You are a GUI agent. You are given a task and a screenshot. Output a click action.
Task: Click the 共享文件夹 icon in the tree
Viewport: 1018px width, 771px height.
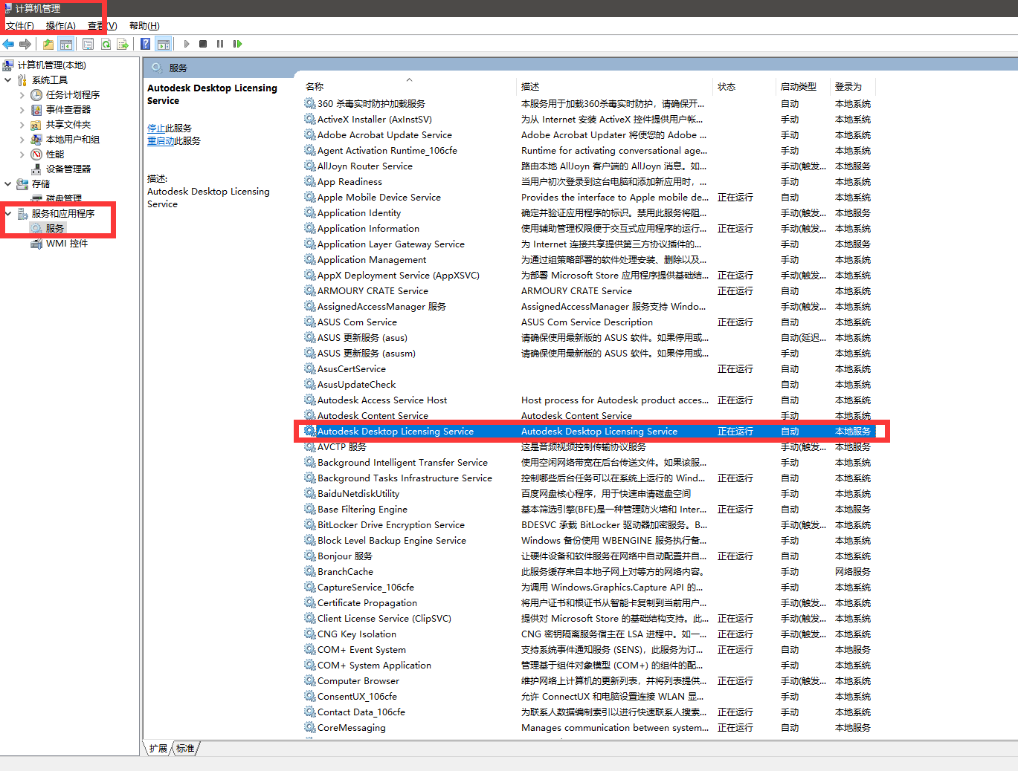[x=36, y=125]
